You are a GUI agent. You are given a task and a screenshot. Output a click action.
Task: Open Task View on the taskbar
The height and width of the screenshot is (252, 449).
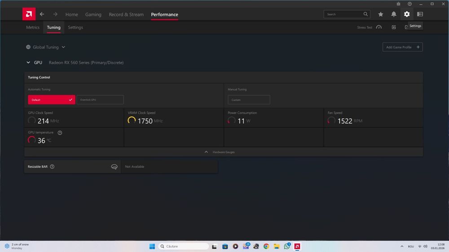(x=215, y=246)
